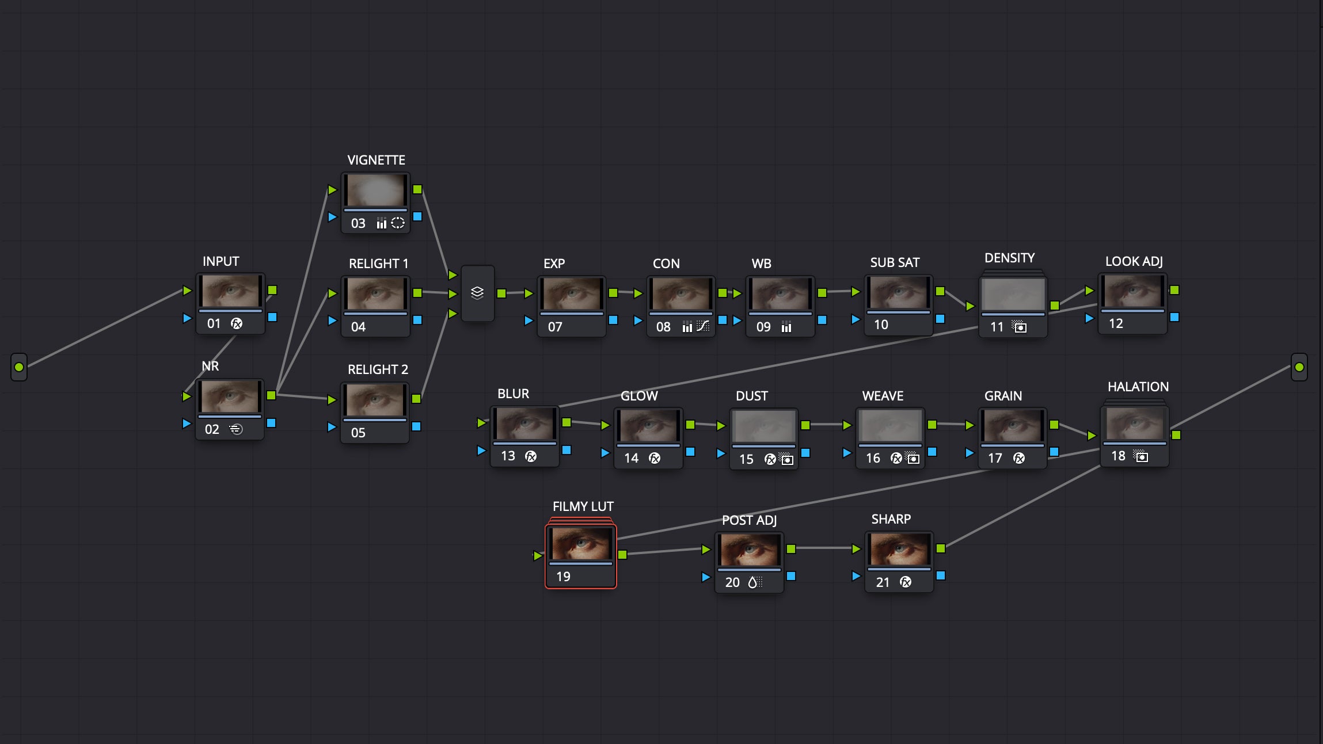Click the fx badge on GRAIN node 17
This screenshot has width=1323, height=744.
pyautogui.click(x=1019, y=458)
